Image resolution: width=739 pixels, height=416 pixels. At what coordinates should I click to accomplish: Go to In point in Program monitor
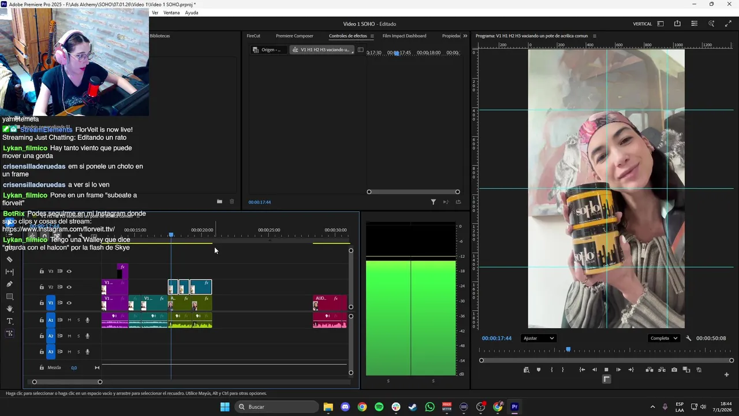(582, 370)
